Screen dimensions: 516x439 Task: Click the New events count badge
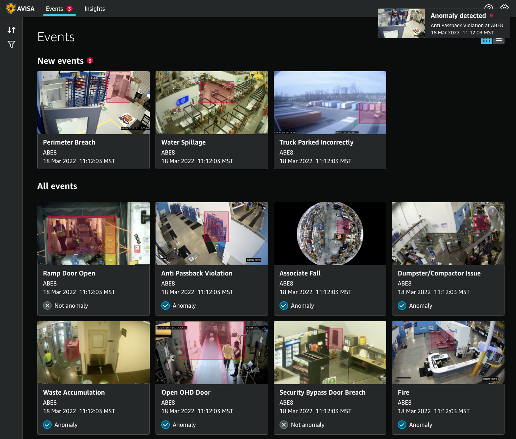click(90, 60)
